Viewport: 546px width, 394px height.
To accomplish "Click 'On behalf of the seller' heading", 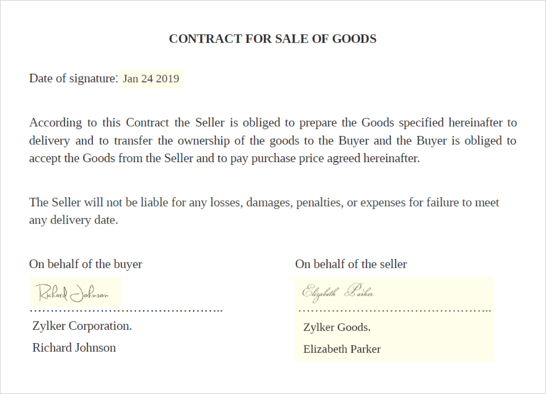I will (351, 264).
